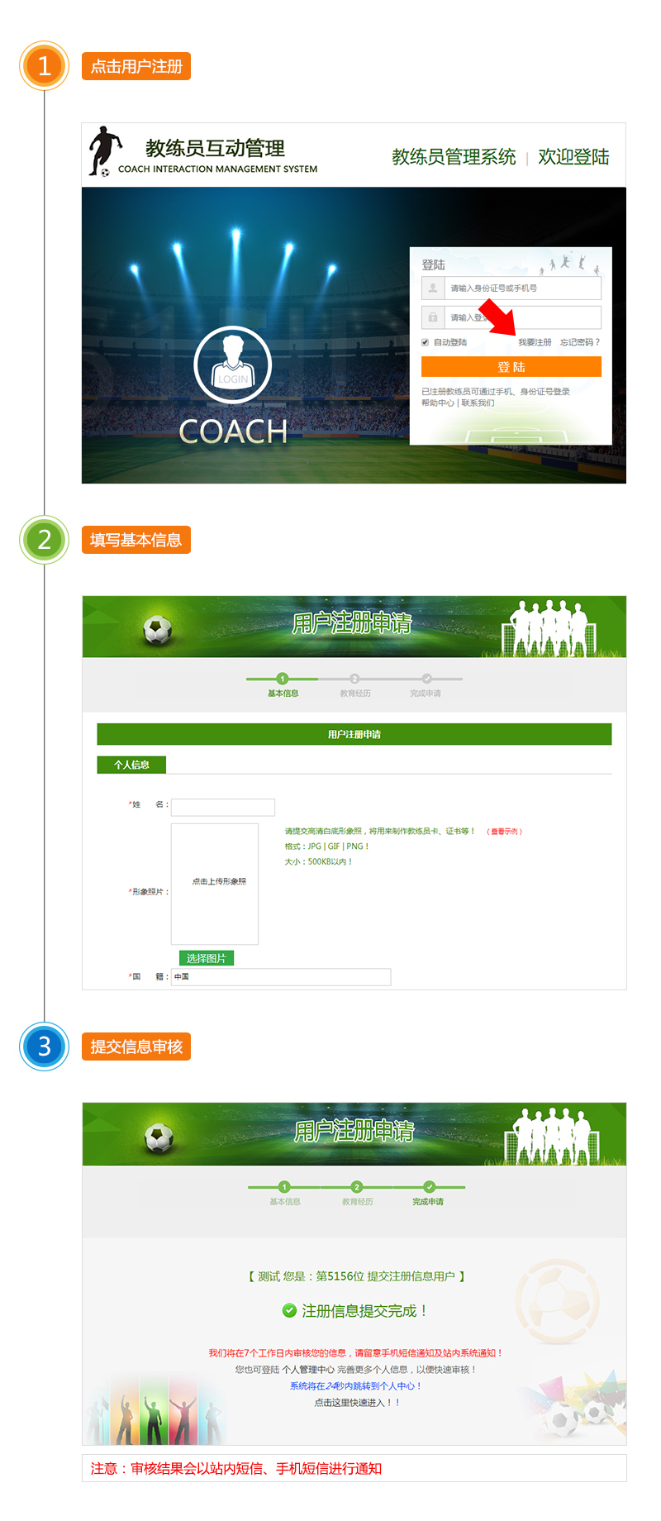Click the 基本信息 step 1 progress marker
The height and width of the screenshot is (1521, 661).
[283, 679]
